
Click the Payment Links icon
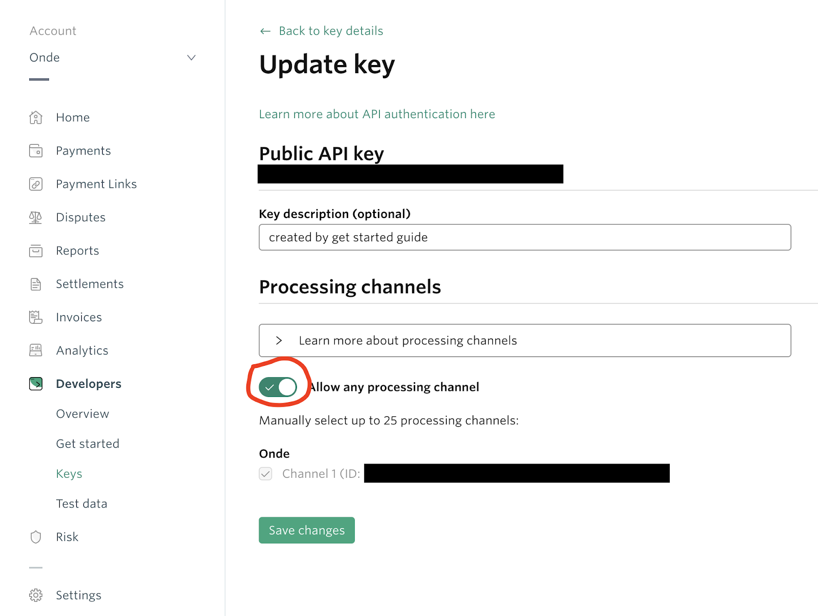(x=36, y=184)
